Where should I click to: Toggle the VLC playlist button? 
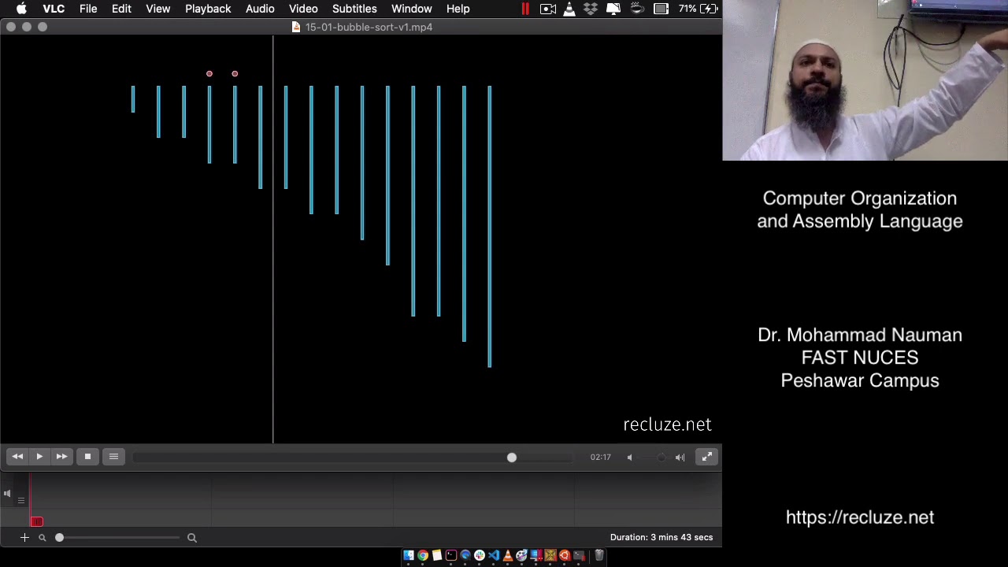(113, 457)
